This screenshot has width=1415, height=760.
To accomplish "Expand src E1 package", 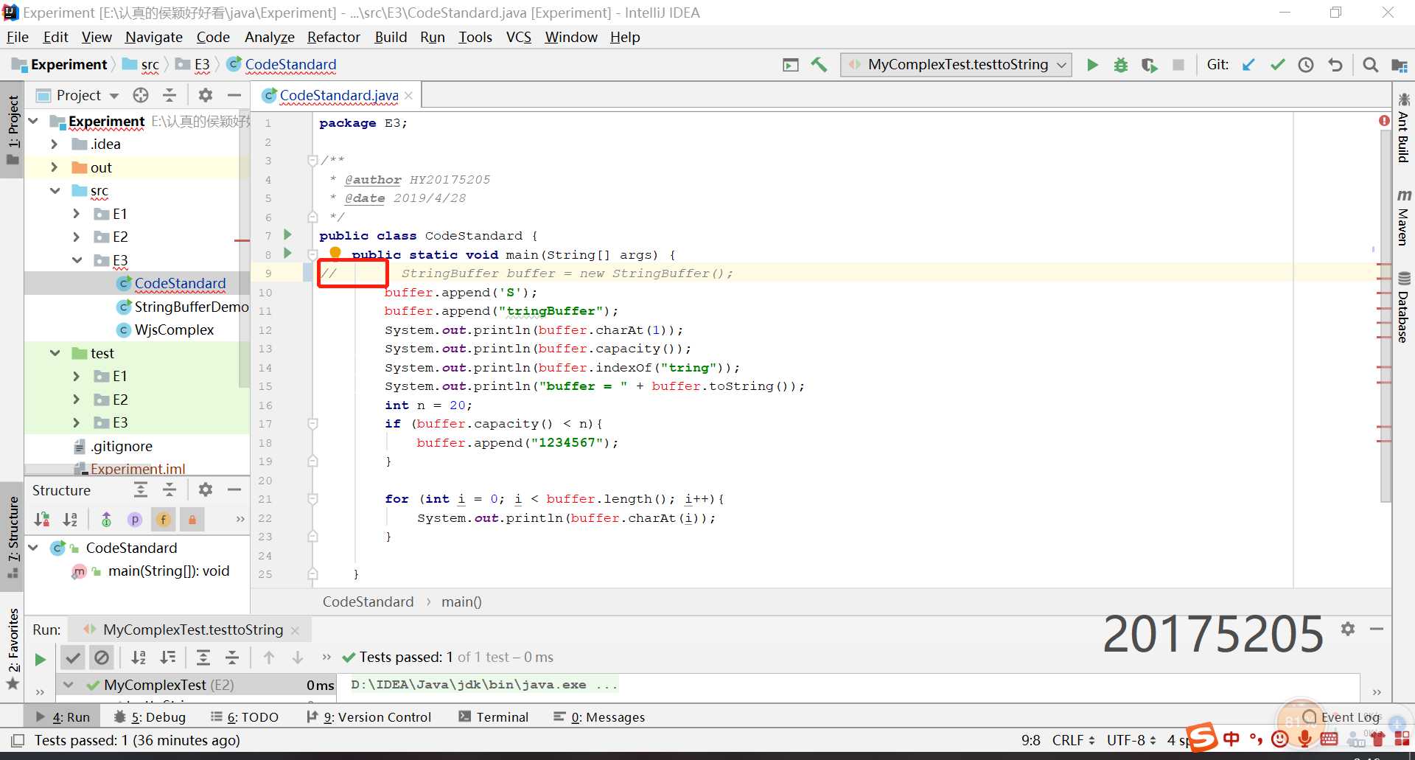I will [x=77, y=214].
